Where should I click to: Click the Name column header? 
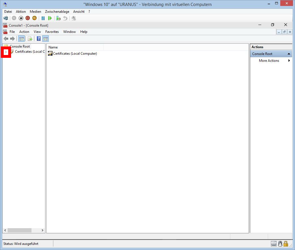click(x=75, y=47)
